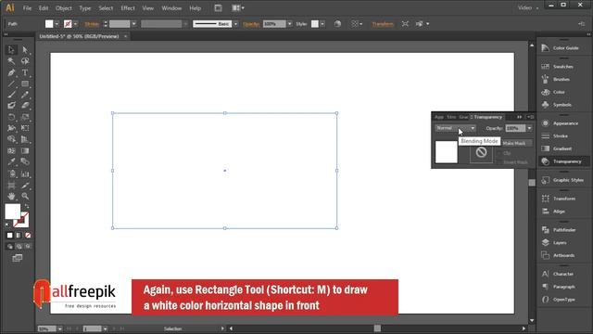Enable Draw Inside mode
The image size is (593, 334).
(28, 247)
